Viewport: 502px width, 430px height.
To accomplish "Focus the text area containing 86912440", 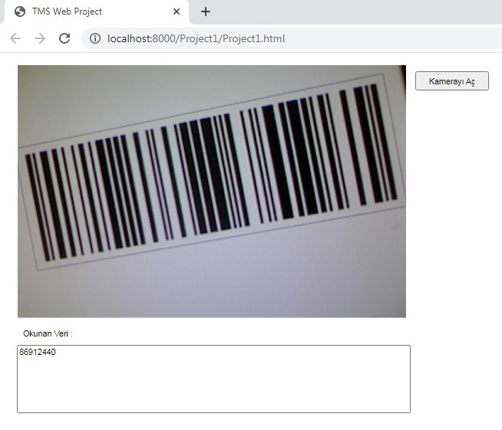I will [213, 379].
